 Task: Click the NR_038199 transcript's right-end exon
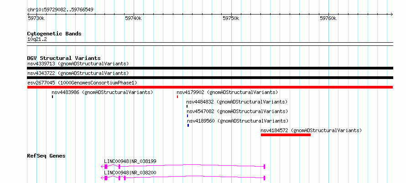(x=265, y=167)
